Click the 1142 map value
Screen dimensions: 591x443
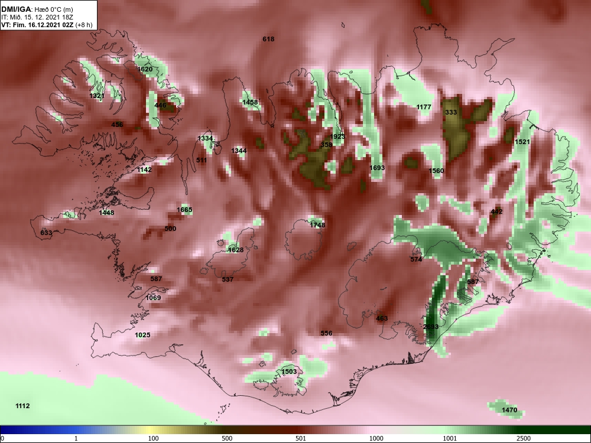click(x=144, y=170)
